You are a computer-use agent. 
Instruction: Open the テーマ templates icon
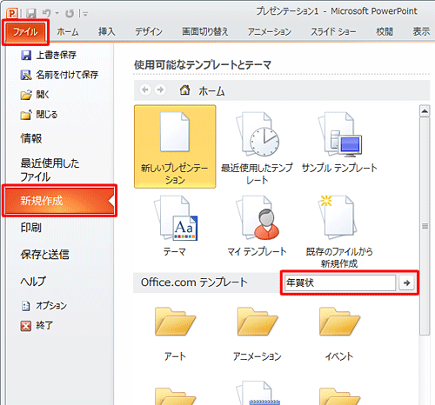tap(175, 227)
